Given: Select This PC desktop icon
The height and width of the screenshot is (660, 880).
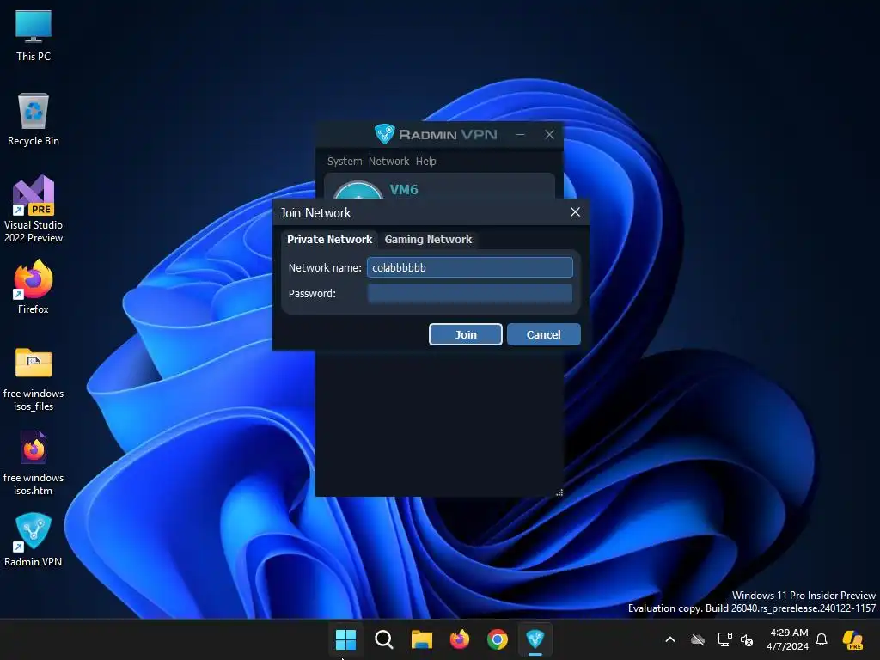Looking at the screenshot, I should coord(34,36).
